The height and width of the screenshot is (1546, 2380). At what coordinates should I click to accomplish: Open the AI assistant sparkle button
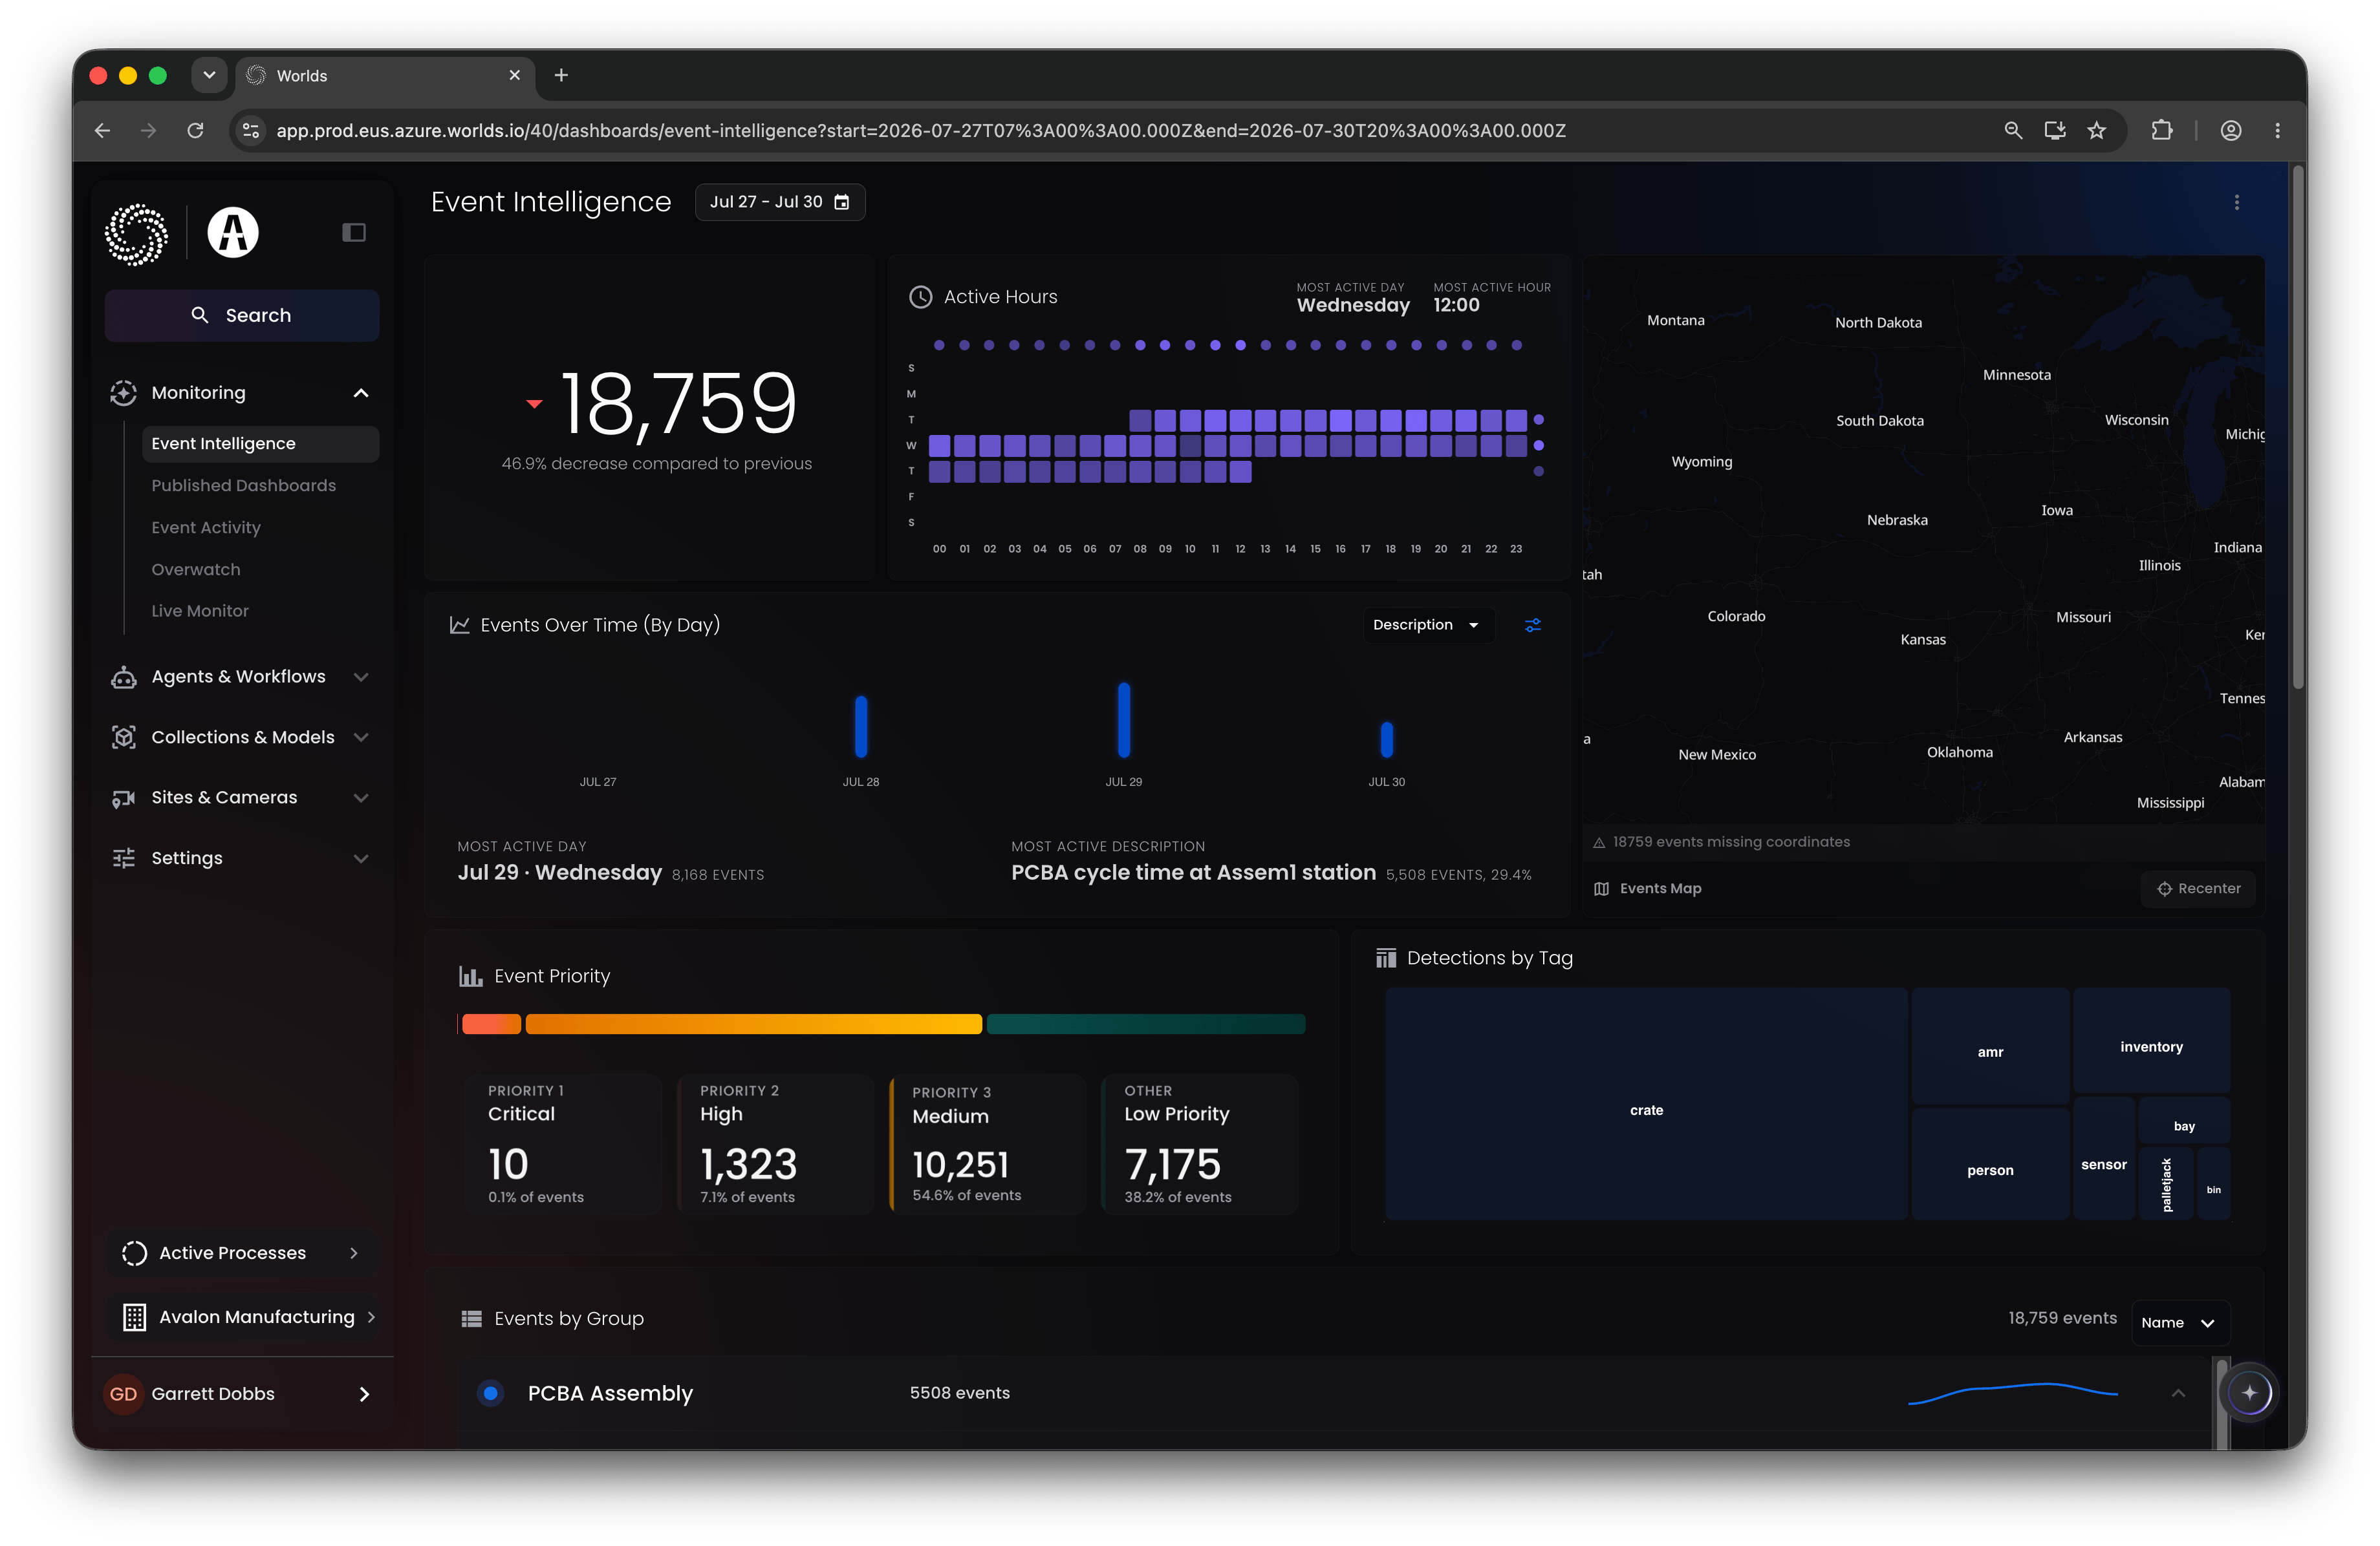2250,1393
